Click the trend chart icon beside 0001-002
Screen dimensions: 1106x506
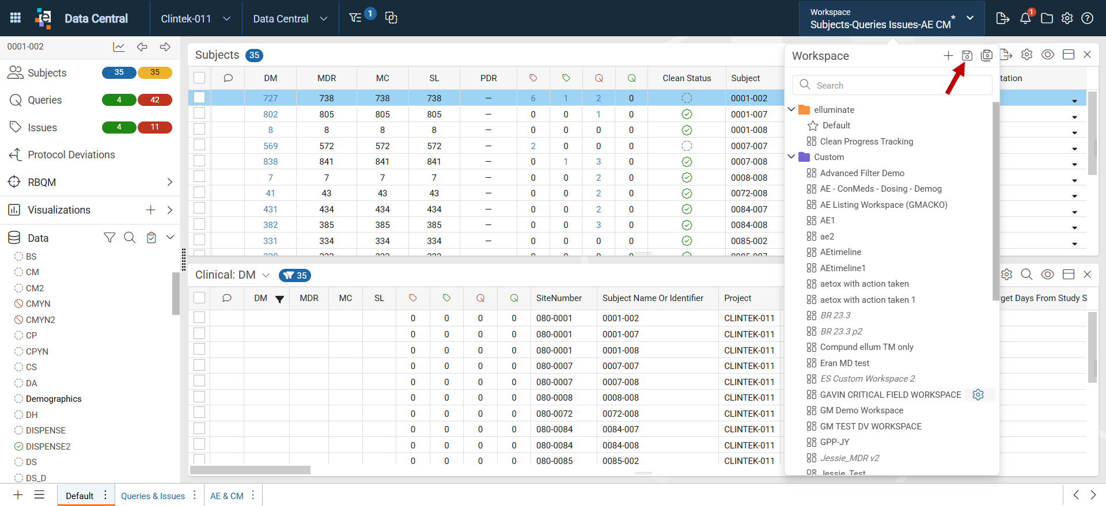tap(119, 47)
